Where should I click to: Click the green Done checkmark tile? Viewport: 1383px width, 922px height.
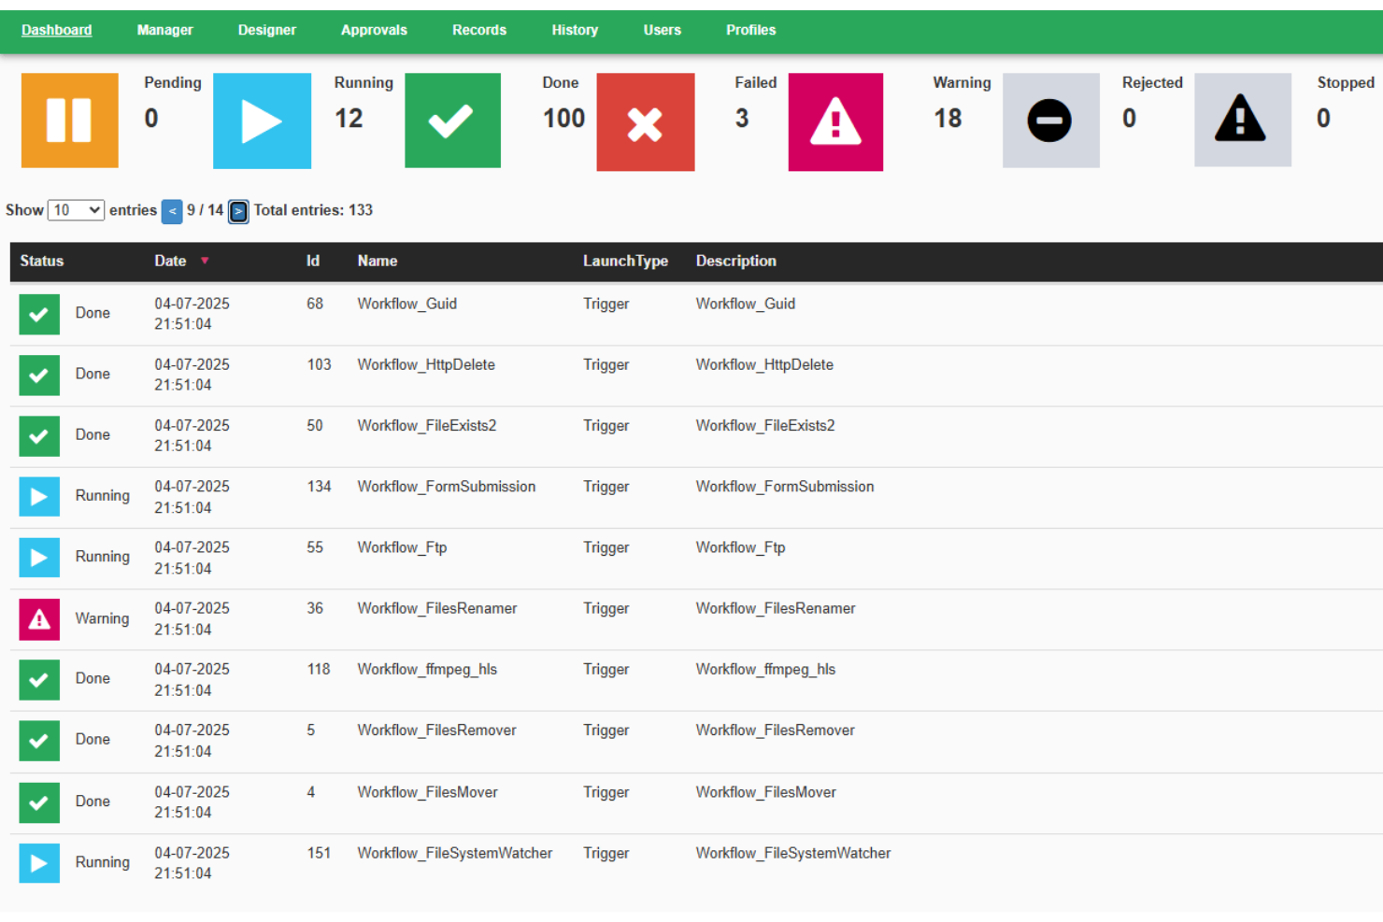tap(452, 121)
